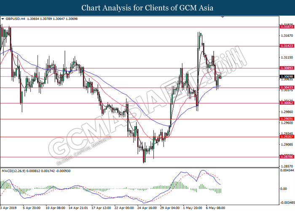Click the 1.31670 price scale value
The image size is (295, 211).
point(287,35)
